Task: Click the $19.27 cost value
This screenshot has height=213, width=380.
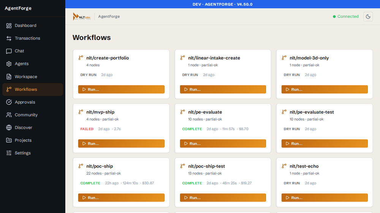Action: [x=246, y=183]
